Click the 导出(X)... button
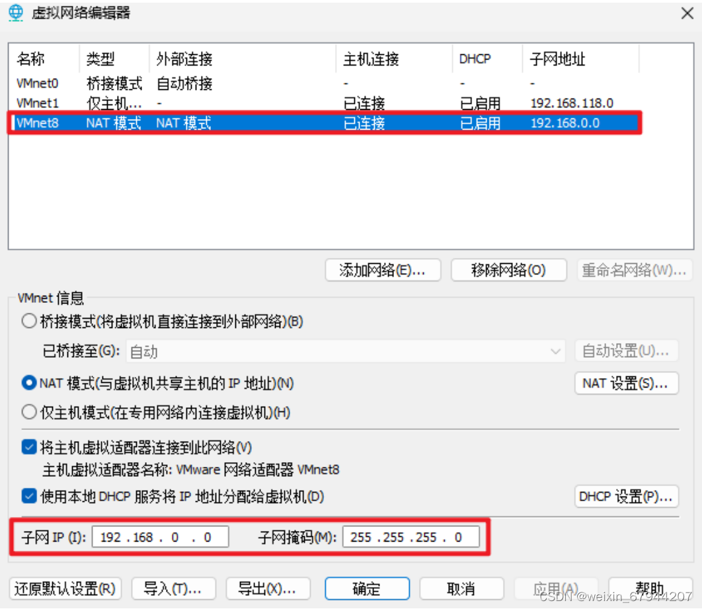The image size is (702, 609). click(x=268, y=589)
